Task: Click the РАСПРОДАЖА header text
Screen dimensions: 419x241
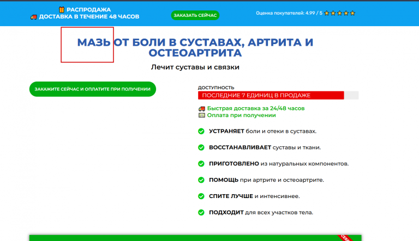Action: coord(88,10)
